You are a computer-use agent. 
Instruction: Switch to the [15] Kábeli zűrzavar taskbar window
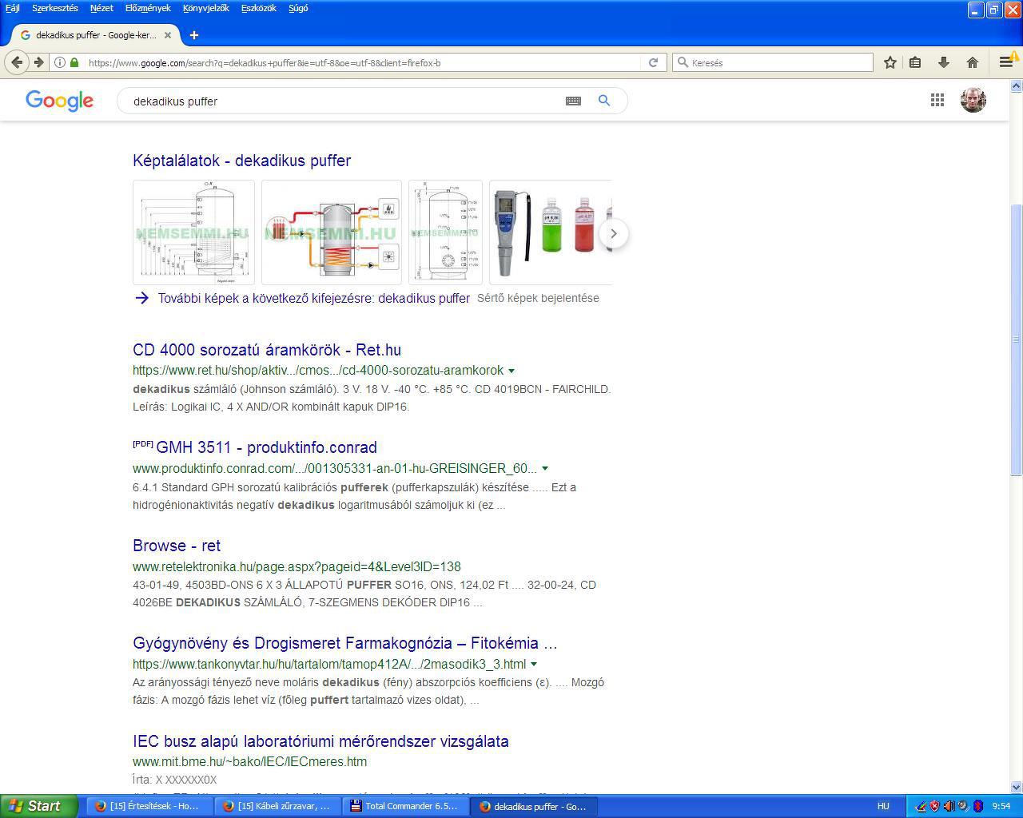pyautogui.click(x=277, y=806)
